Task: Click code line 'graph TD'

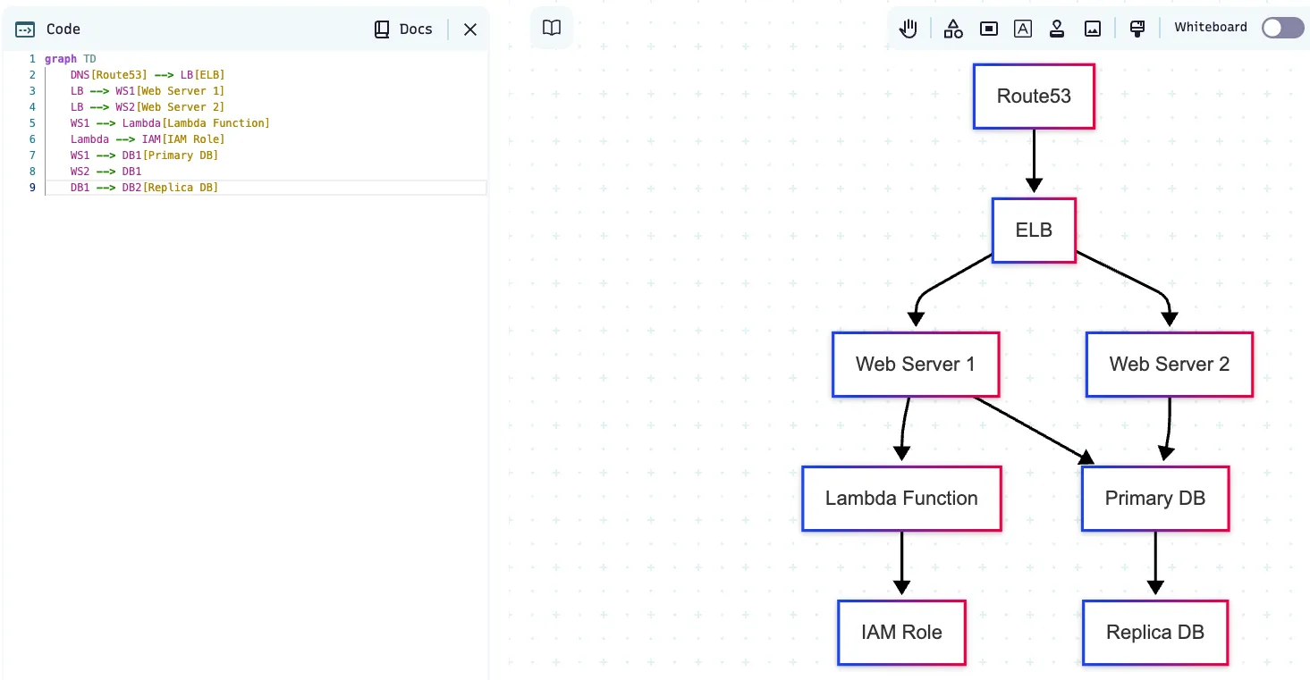Action: click(71, 59)
